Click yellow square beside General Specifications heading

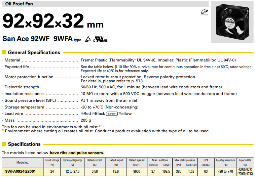4,52
